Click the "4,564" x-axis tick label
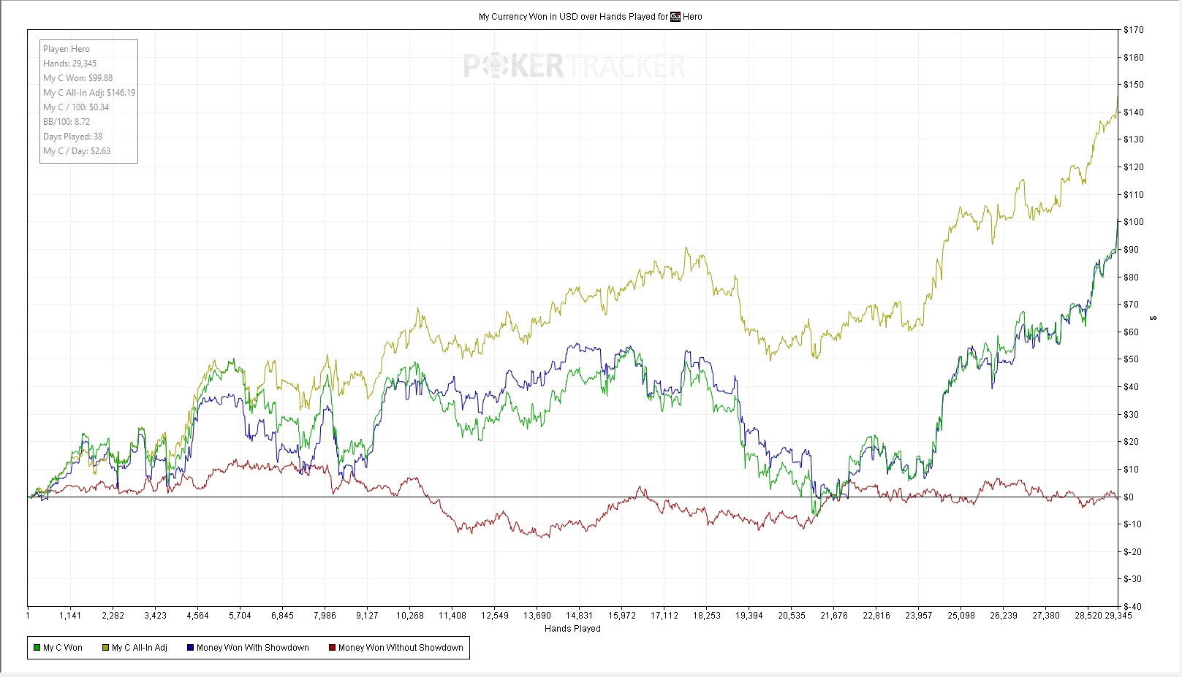Viewport: 1182px width, 677px height. [x=197, y=616]
